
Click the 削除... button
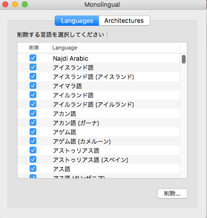point(172,193)
